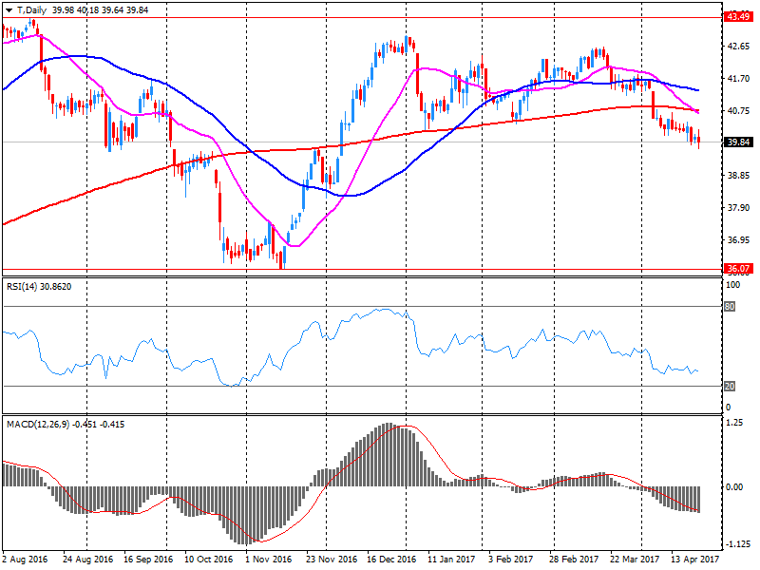
Task: Select the current price tag 39.84
Action: pyautogui.click(x=738, y=142)
